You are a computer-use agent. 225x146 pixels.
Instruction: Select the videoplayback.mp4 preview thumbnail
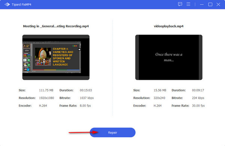tap(169, 57)
